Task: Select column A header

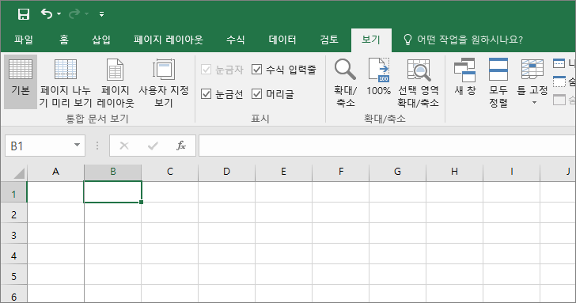Action: click(x=55, y=172)
